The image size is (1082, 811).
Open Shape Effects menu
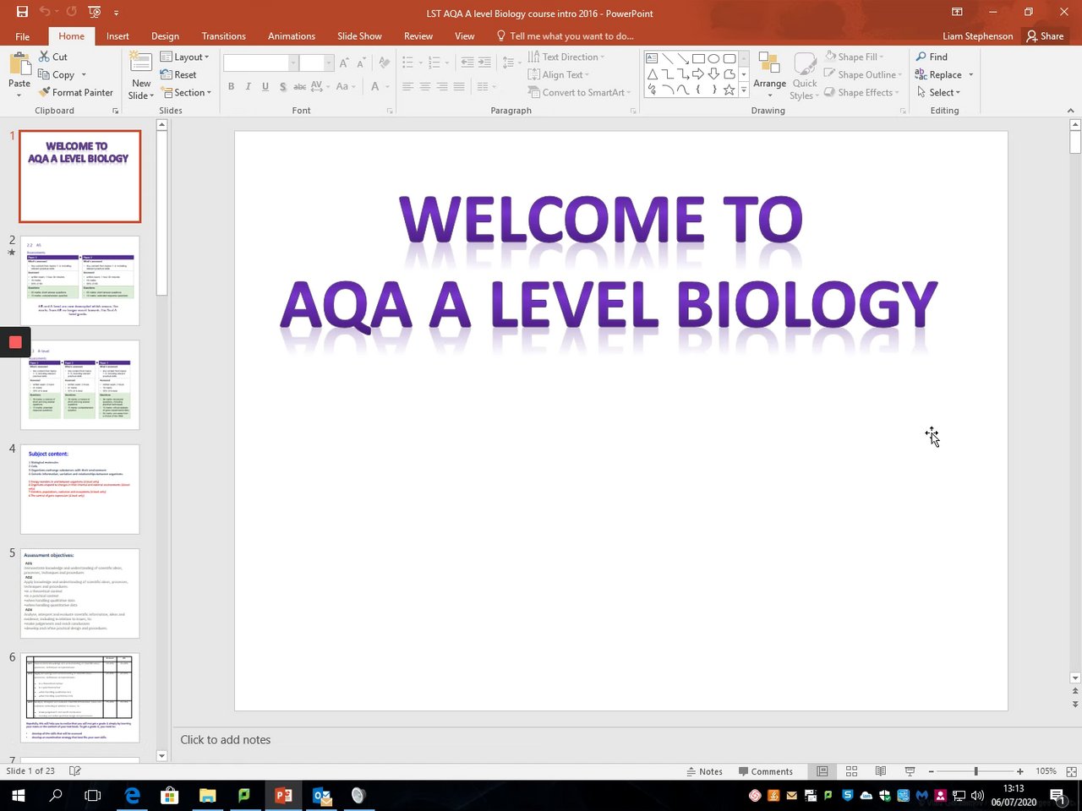[x=862, y=92]
